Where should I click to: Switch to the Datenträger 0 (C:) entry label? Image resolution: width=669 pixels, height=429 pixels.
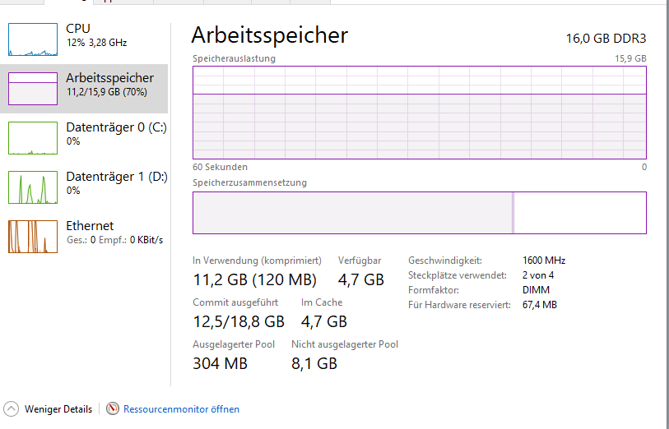116,127
